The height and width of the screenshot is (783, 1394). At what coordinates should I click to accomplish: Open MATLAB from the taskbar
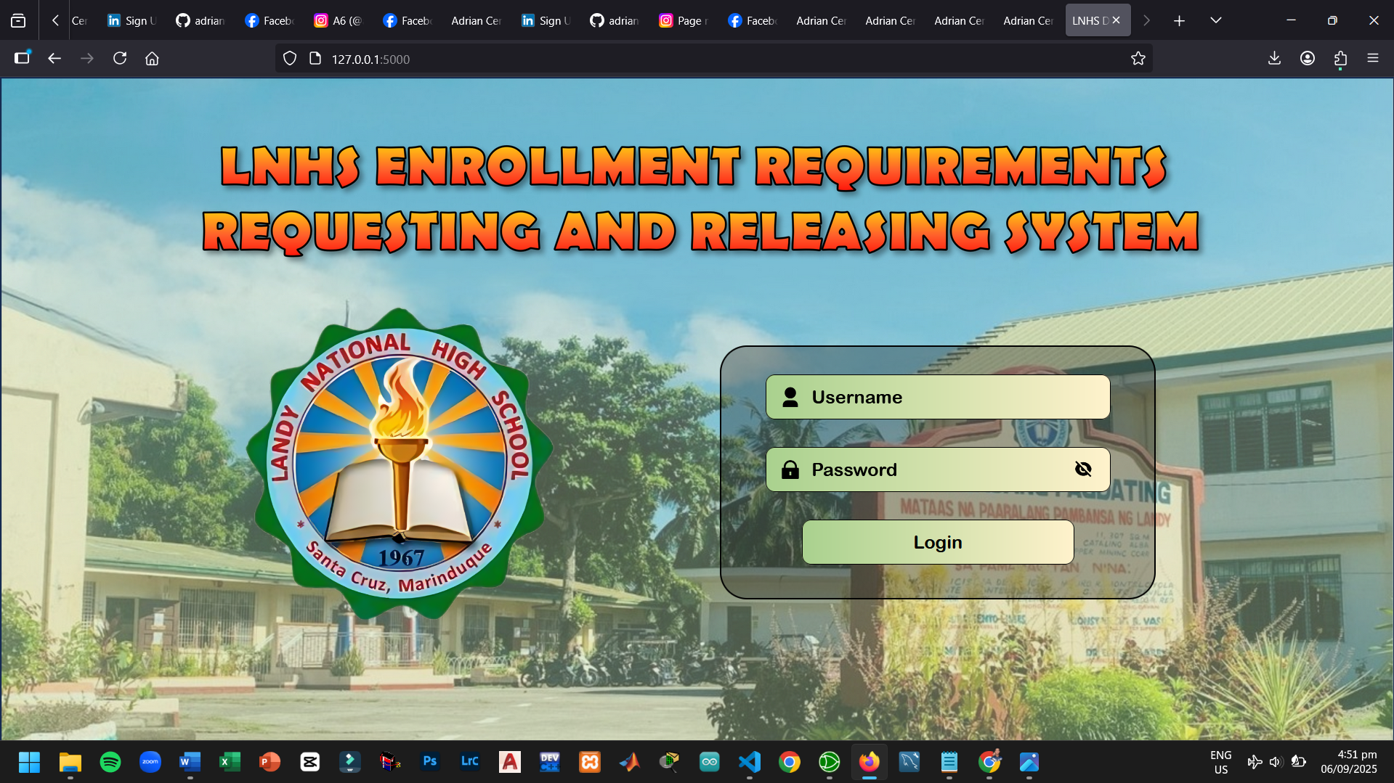630,762
